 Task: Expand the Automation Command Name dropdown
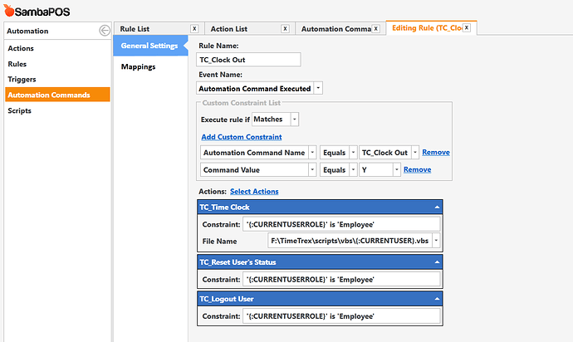(312, 153)
